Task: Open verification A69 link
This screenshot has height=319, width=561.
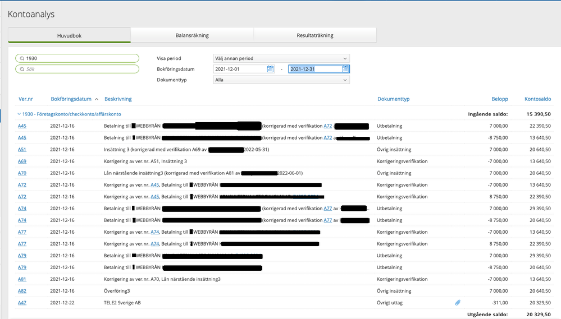Action: [x=22, y=161]
